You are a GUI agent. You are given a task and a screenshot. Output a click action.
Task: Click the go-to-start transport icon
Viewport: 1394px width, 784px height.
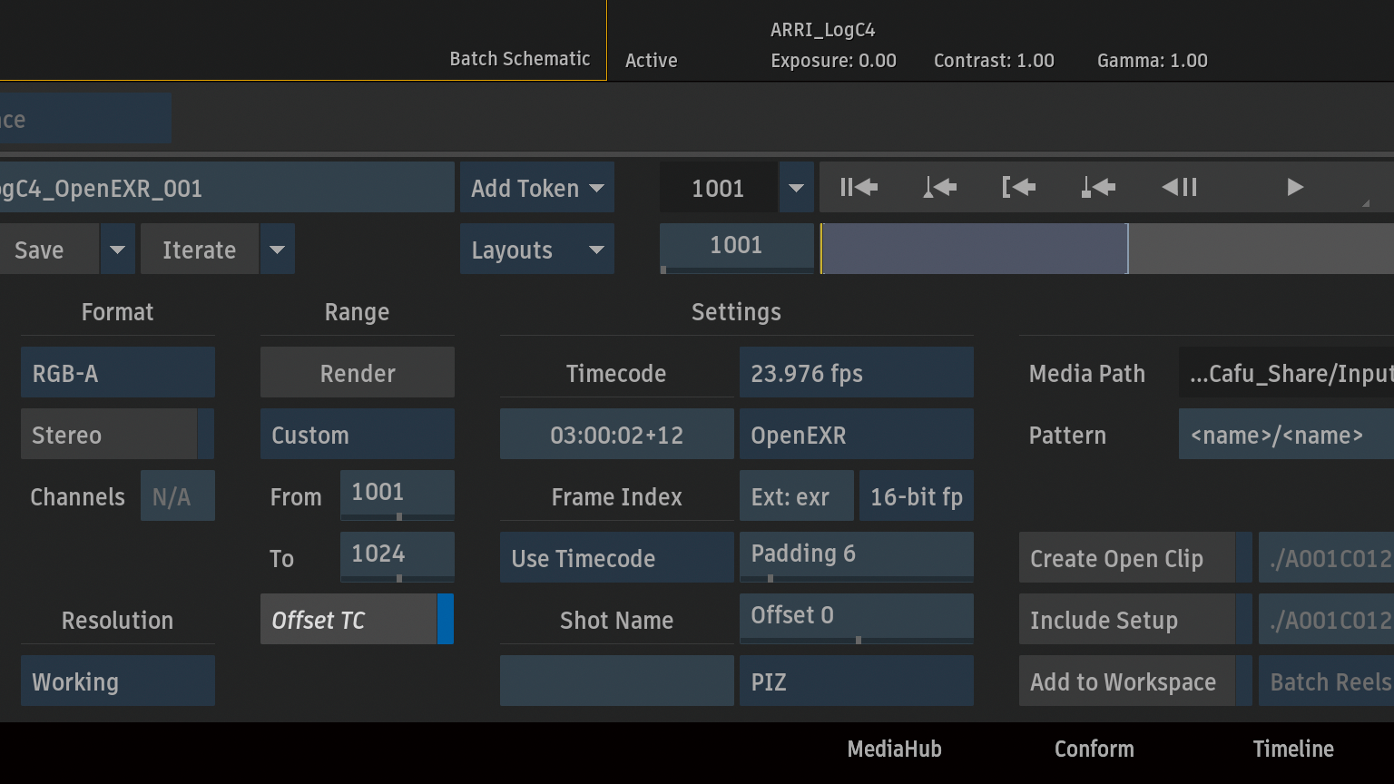click(859, 188)
